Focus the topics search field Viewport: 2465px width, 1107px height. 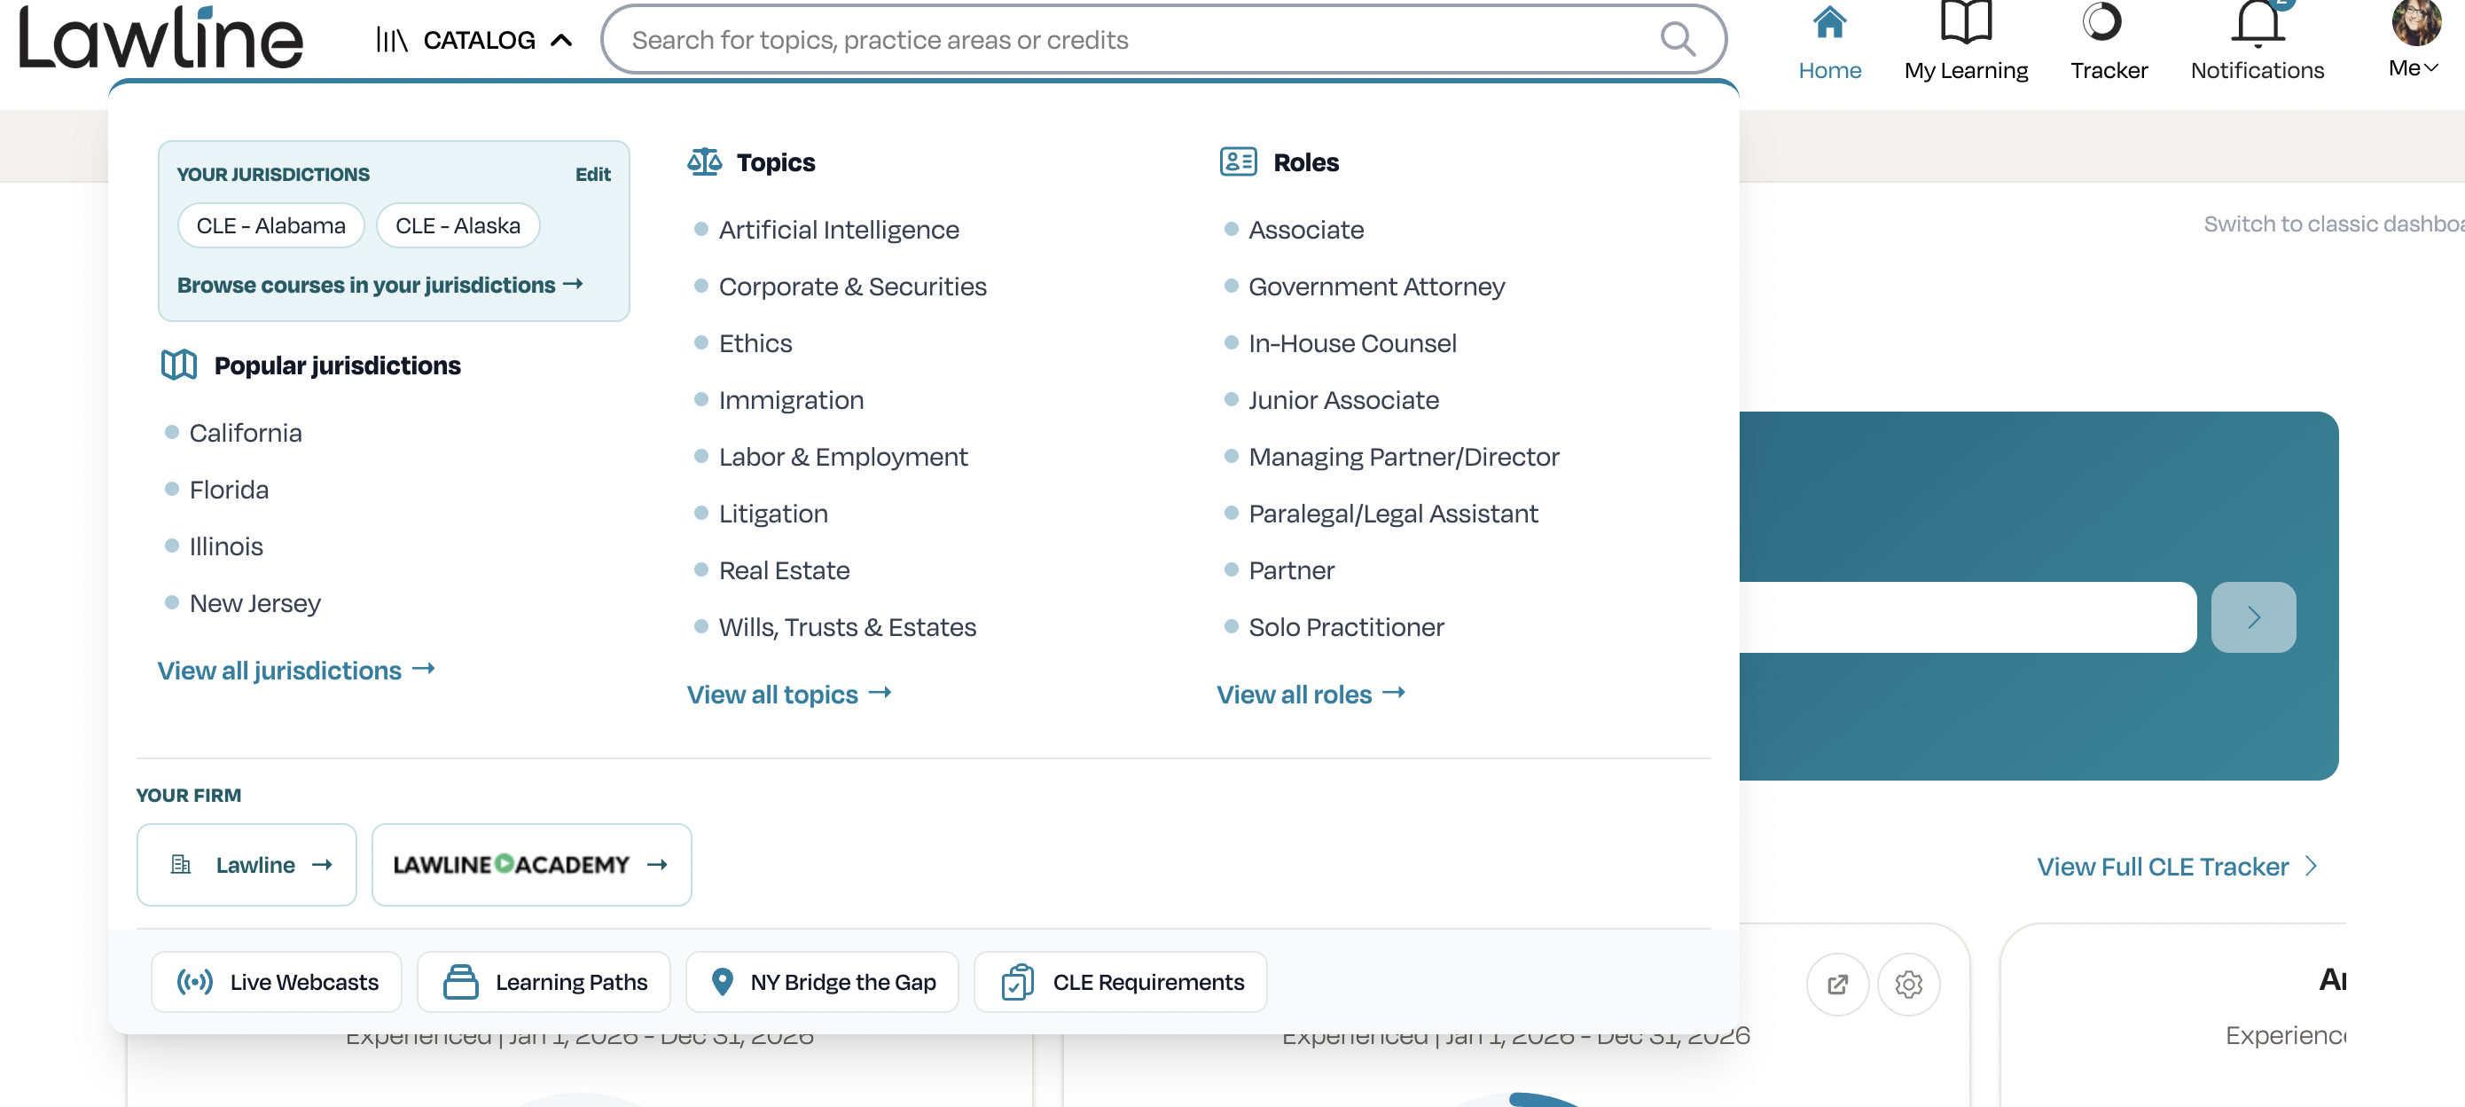click(1139, 40)
